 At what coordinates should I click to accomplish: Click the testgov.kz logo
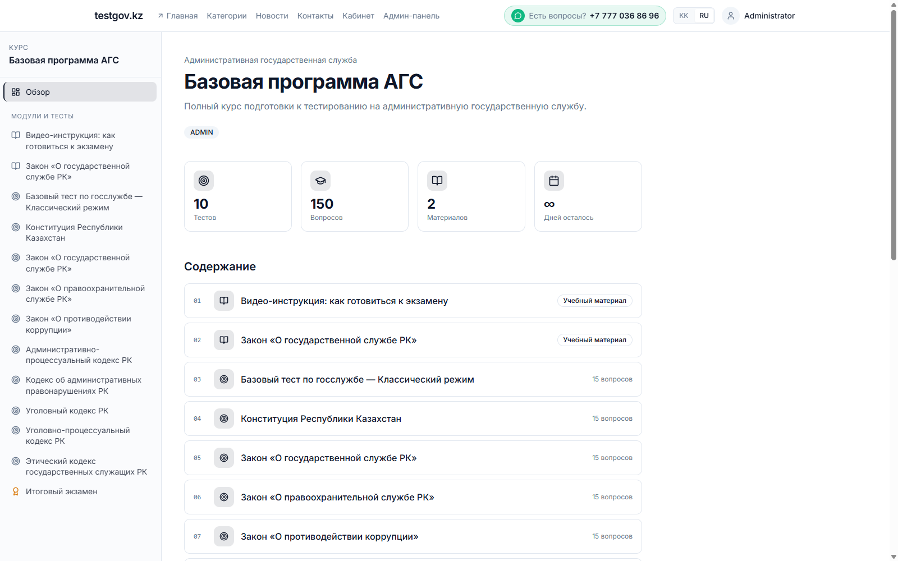coord(118,16)
